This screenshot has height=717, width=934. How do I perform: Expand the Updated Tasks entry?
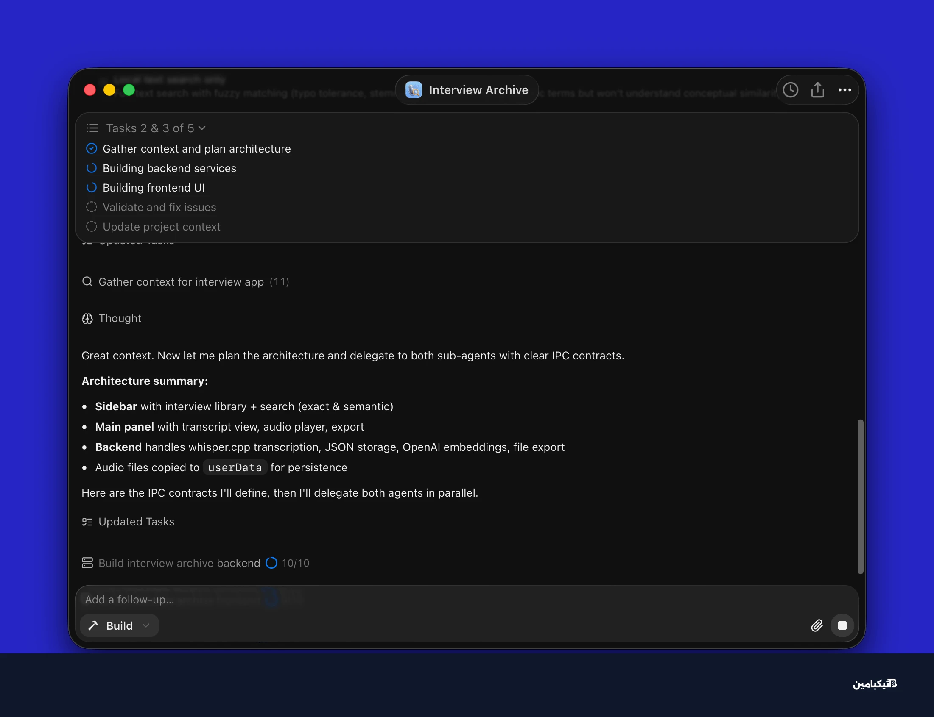click(136, 522)
